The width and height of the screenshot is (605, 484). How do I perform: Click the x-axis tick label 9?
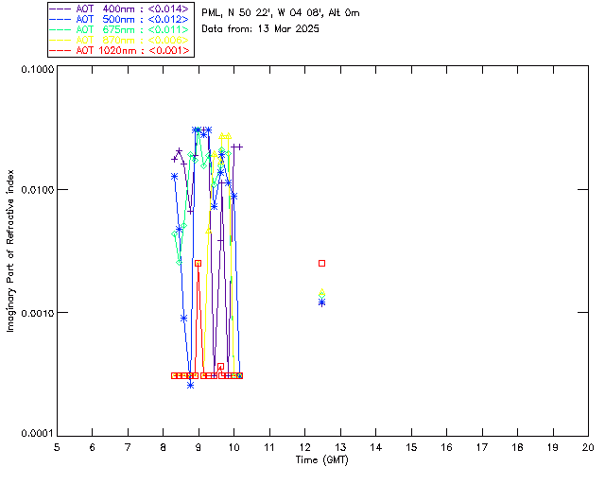[x=199, y=447]
